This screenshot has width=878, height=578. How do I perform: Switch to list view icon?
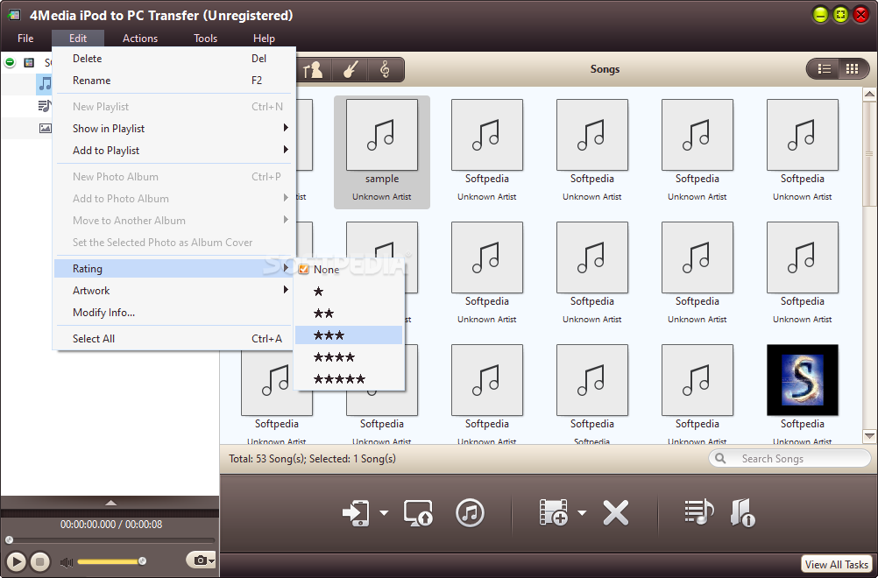[x=825, y=69]
